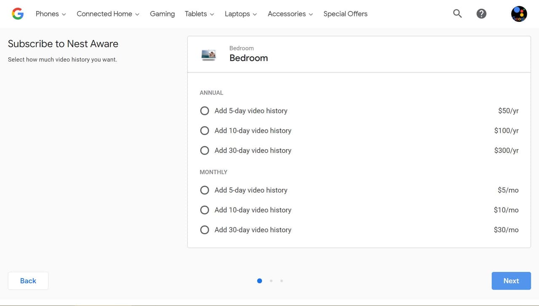The height and width of the screenshot is (306, 539).
Task: Select monthly 30-day video history radio
Action: [x=205, y=230]
